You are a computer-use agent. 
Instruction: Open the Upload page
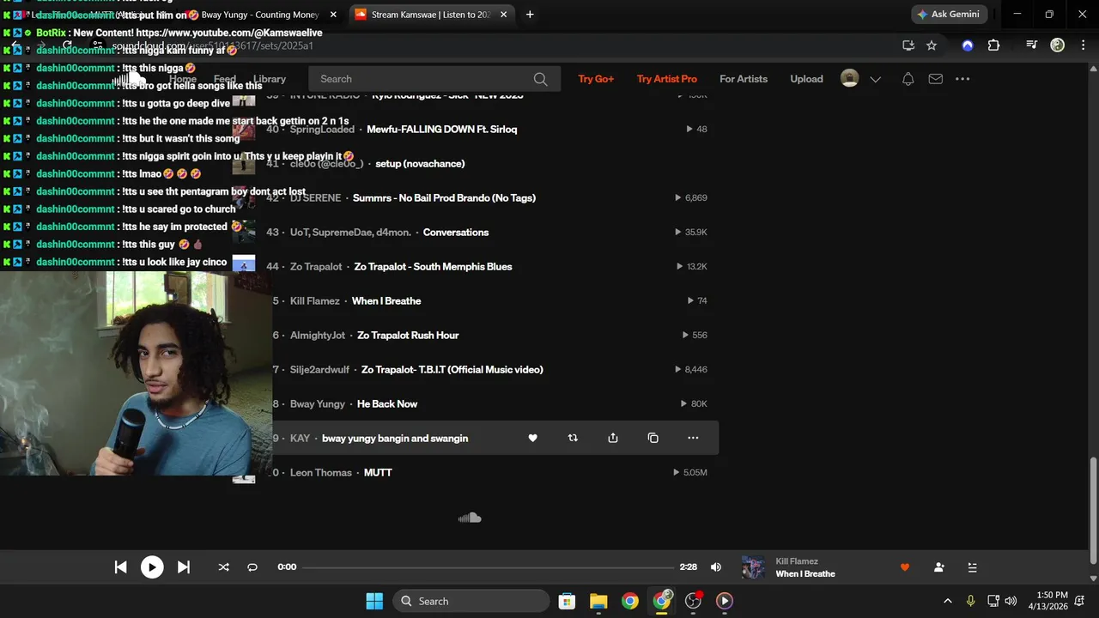pyautogui.click(x=806, y=79)
